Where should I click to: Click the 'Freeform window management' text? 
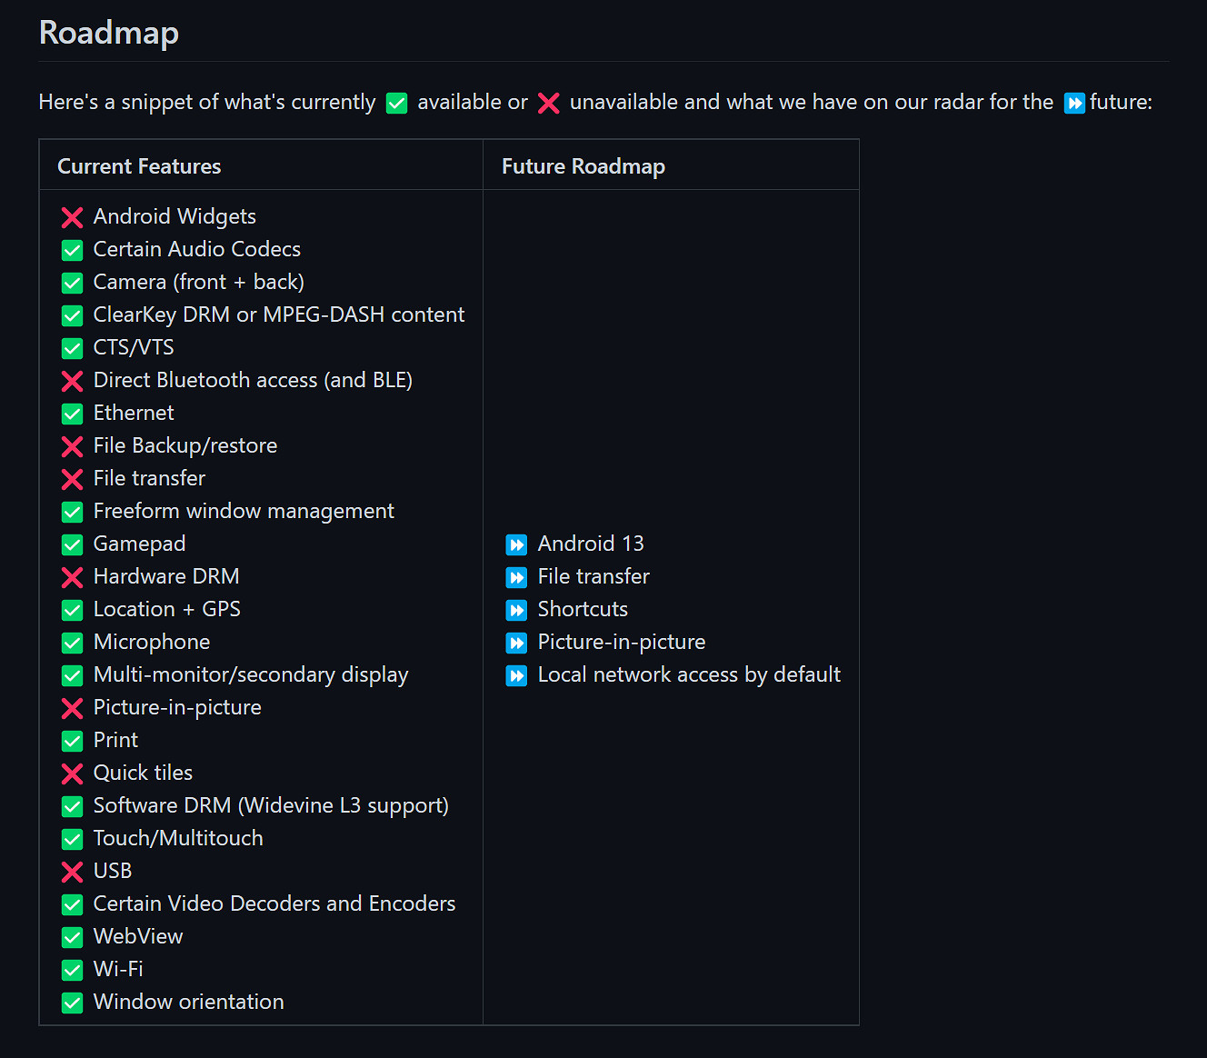click(244, 511)
